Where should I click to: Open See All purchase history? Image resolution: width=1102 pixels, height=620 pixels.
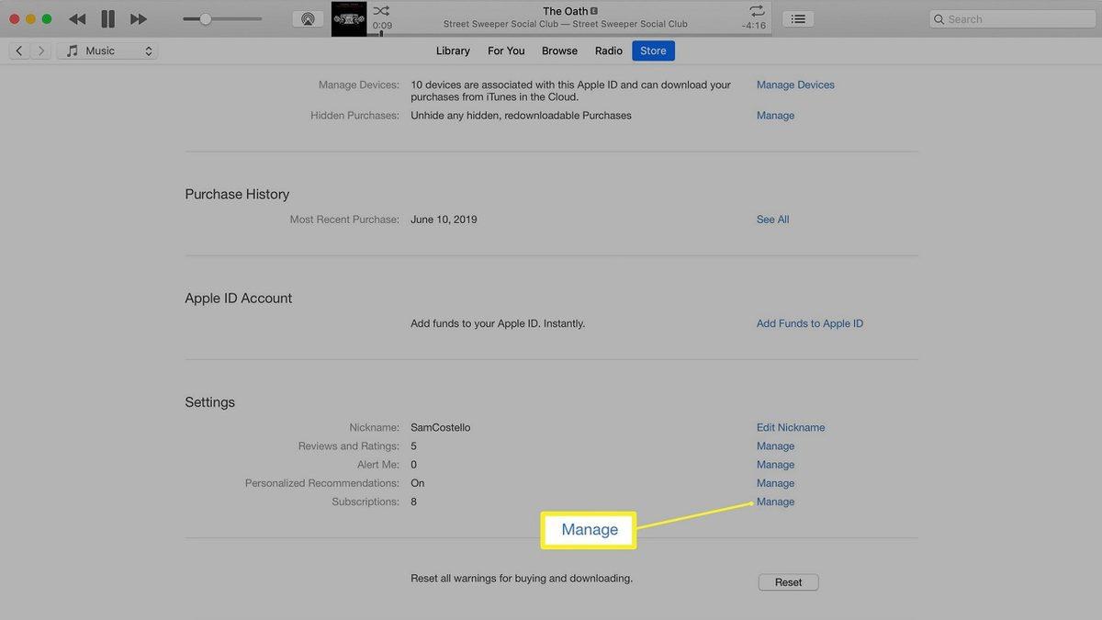[x=771, y=219]
